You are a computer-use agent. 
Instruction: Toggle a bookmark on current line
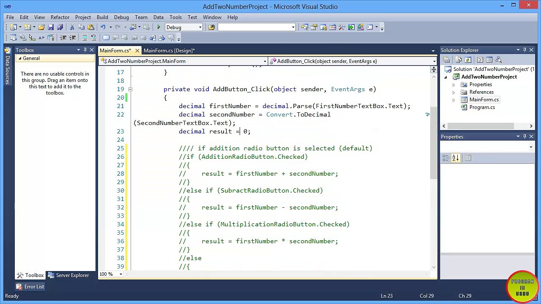[x=106, y=38]
